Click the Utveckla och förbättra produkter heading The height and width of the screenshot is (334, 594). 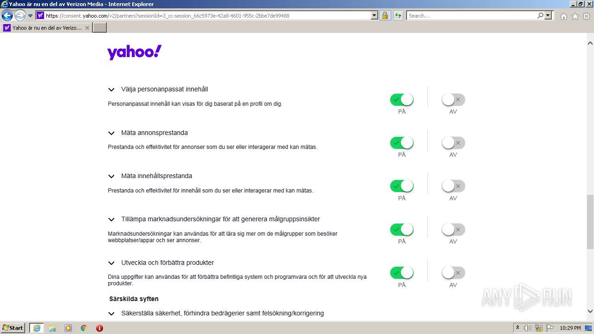[168, 263]
